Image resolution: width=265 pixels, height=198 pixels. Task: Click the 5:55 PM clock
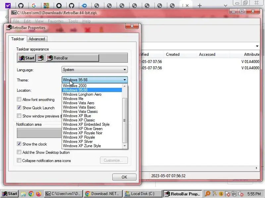pyautogui.click(x=254, y=194)
